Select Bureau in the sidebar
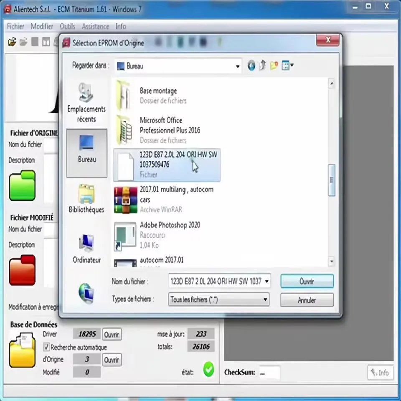 point(86,152)
